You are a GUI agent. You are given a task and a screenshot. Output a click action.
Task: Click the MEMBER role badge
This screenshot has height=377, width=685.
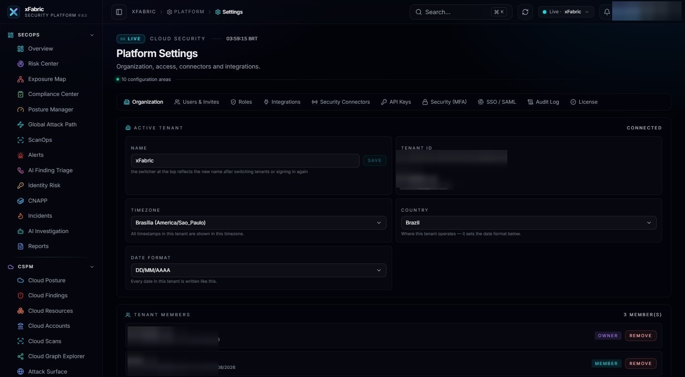coord(606,364)
